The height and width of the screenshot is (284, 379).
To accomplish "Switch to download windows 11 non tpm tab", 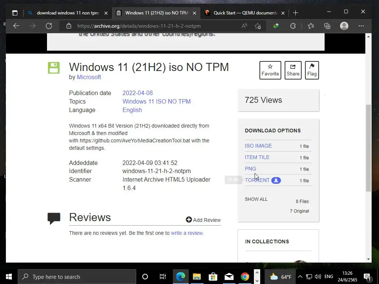I will click(68, 13).
